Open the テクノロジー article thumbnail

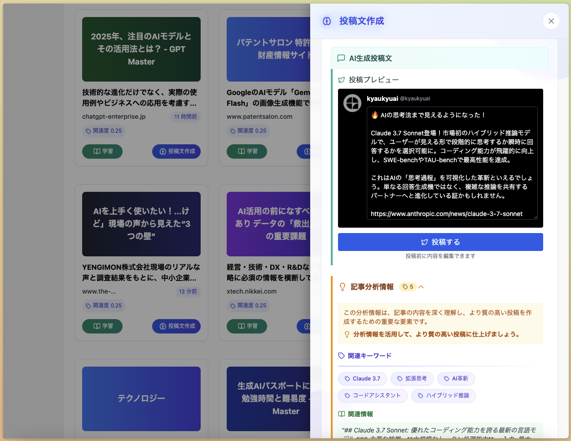coord(141,398)
